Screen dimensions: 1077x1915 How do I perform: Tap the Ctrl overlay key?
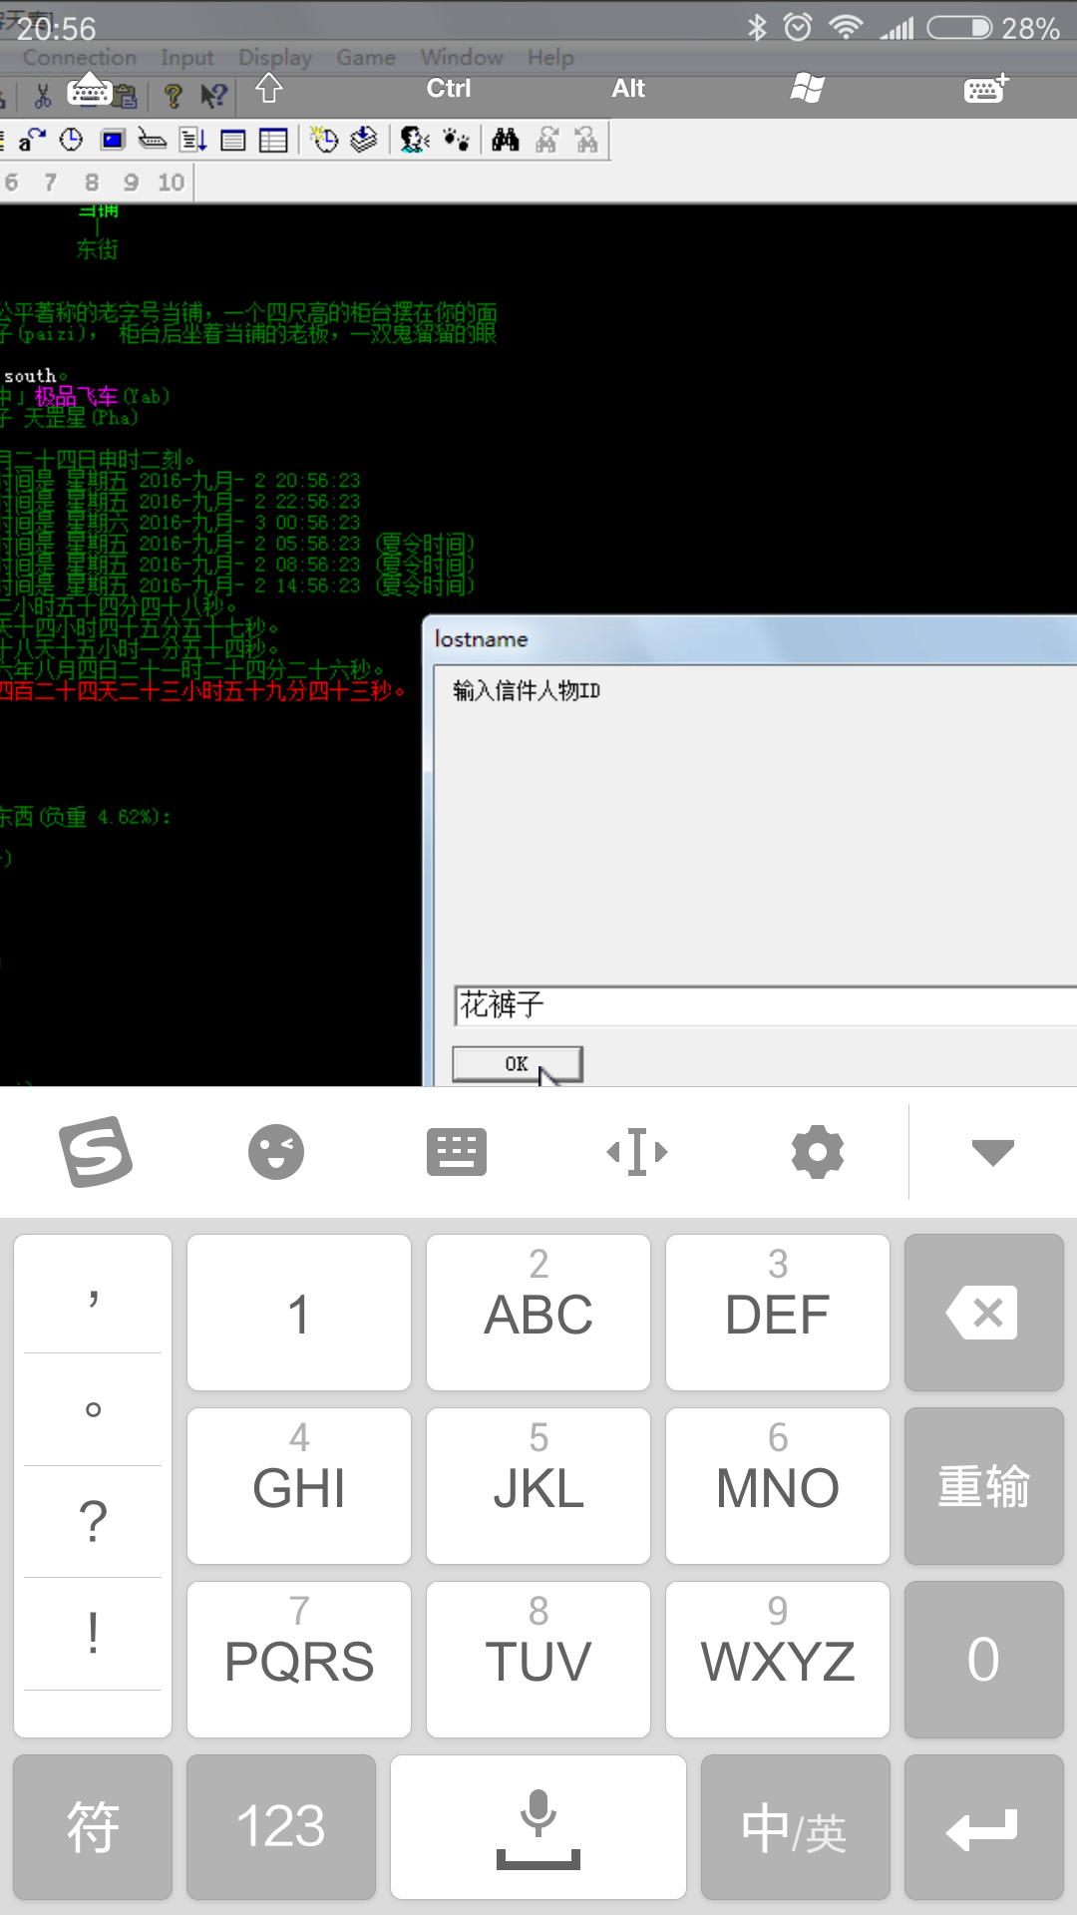(x=449, y=88)
